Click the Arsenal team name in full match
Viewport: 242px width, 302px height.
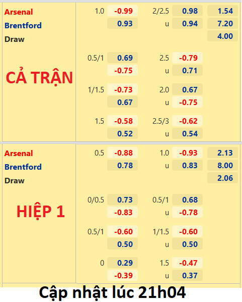click(x=19, y=12)
